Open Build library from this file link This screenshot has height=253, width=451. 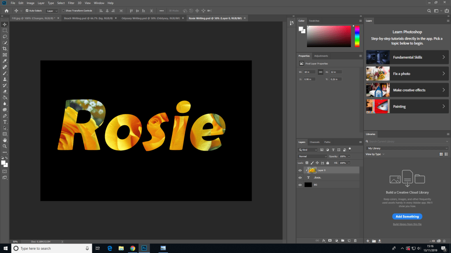[407, 224]
